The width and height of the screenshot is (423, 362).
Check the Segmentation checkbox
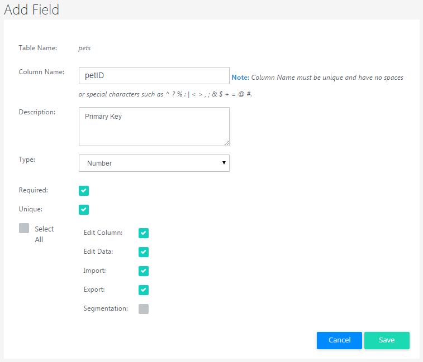point(144,309)
